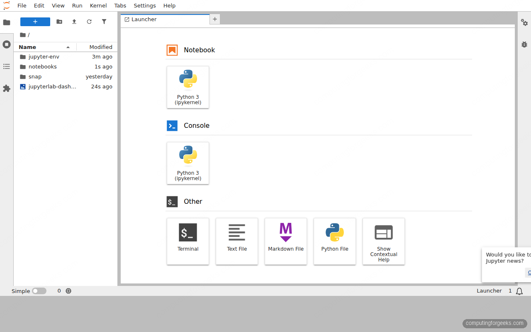Viewport: 531px width, 332px height.
Task: Sort files by Modified column
Action: tap(97, 47)
